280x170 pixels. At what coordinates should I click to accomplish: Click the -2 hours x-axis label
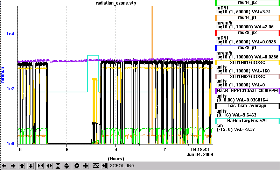coord(164,149)
